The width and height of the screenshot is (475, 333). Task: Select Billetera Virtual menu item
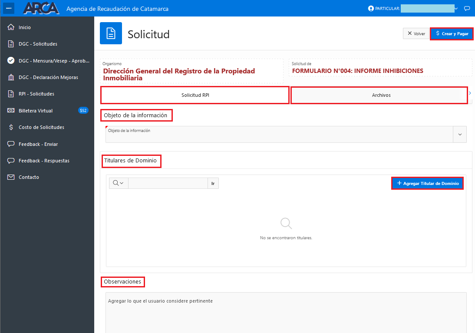[x=36, y=111]
